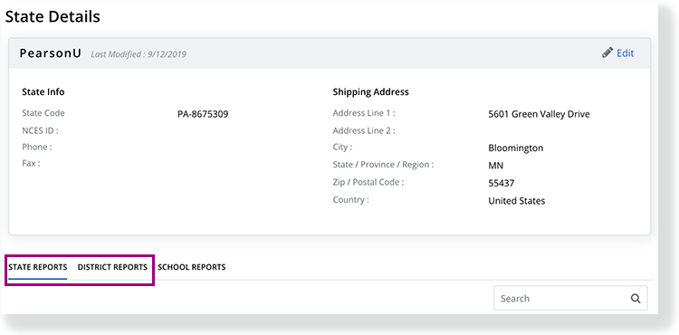Click the magnifying glass search icon
Screen dimensions: 679x335
click(636, 298)
